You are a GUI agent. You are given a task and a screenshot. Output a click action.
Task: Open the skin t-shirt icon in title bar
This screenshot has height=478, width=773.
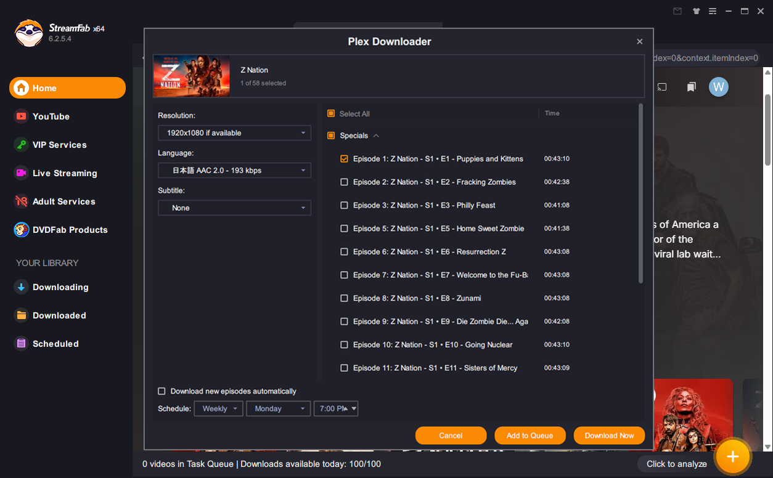pos(696,11)
